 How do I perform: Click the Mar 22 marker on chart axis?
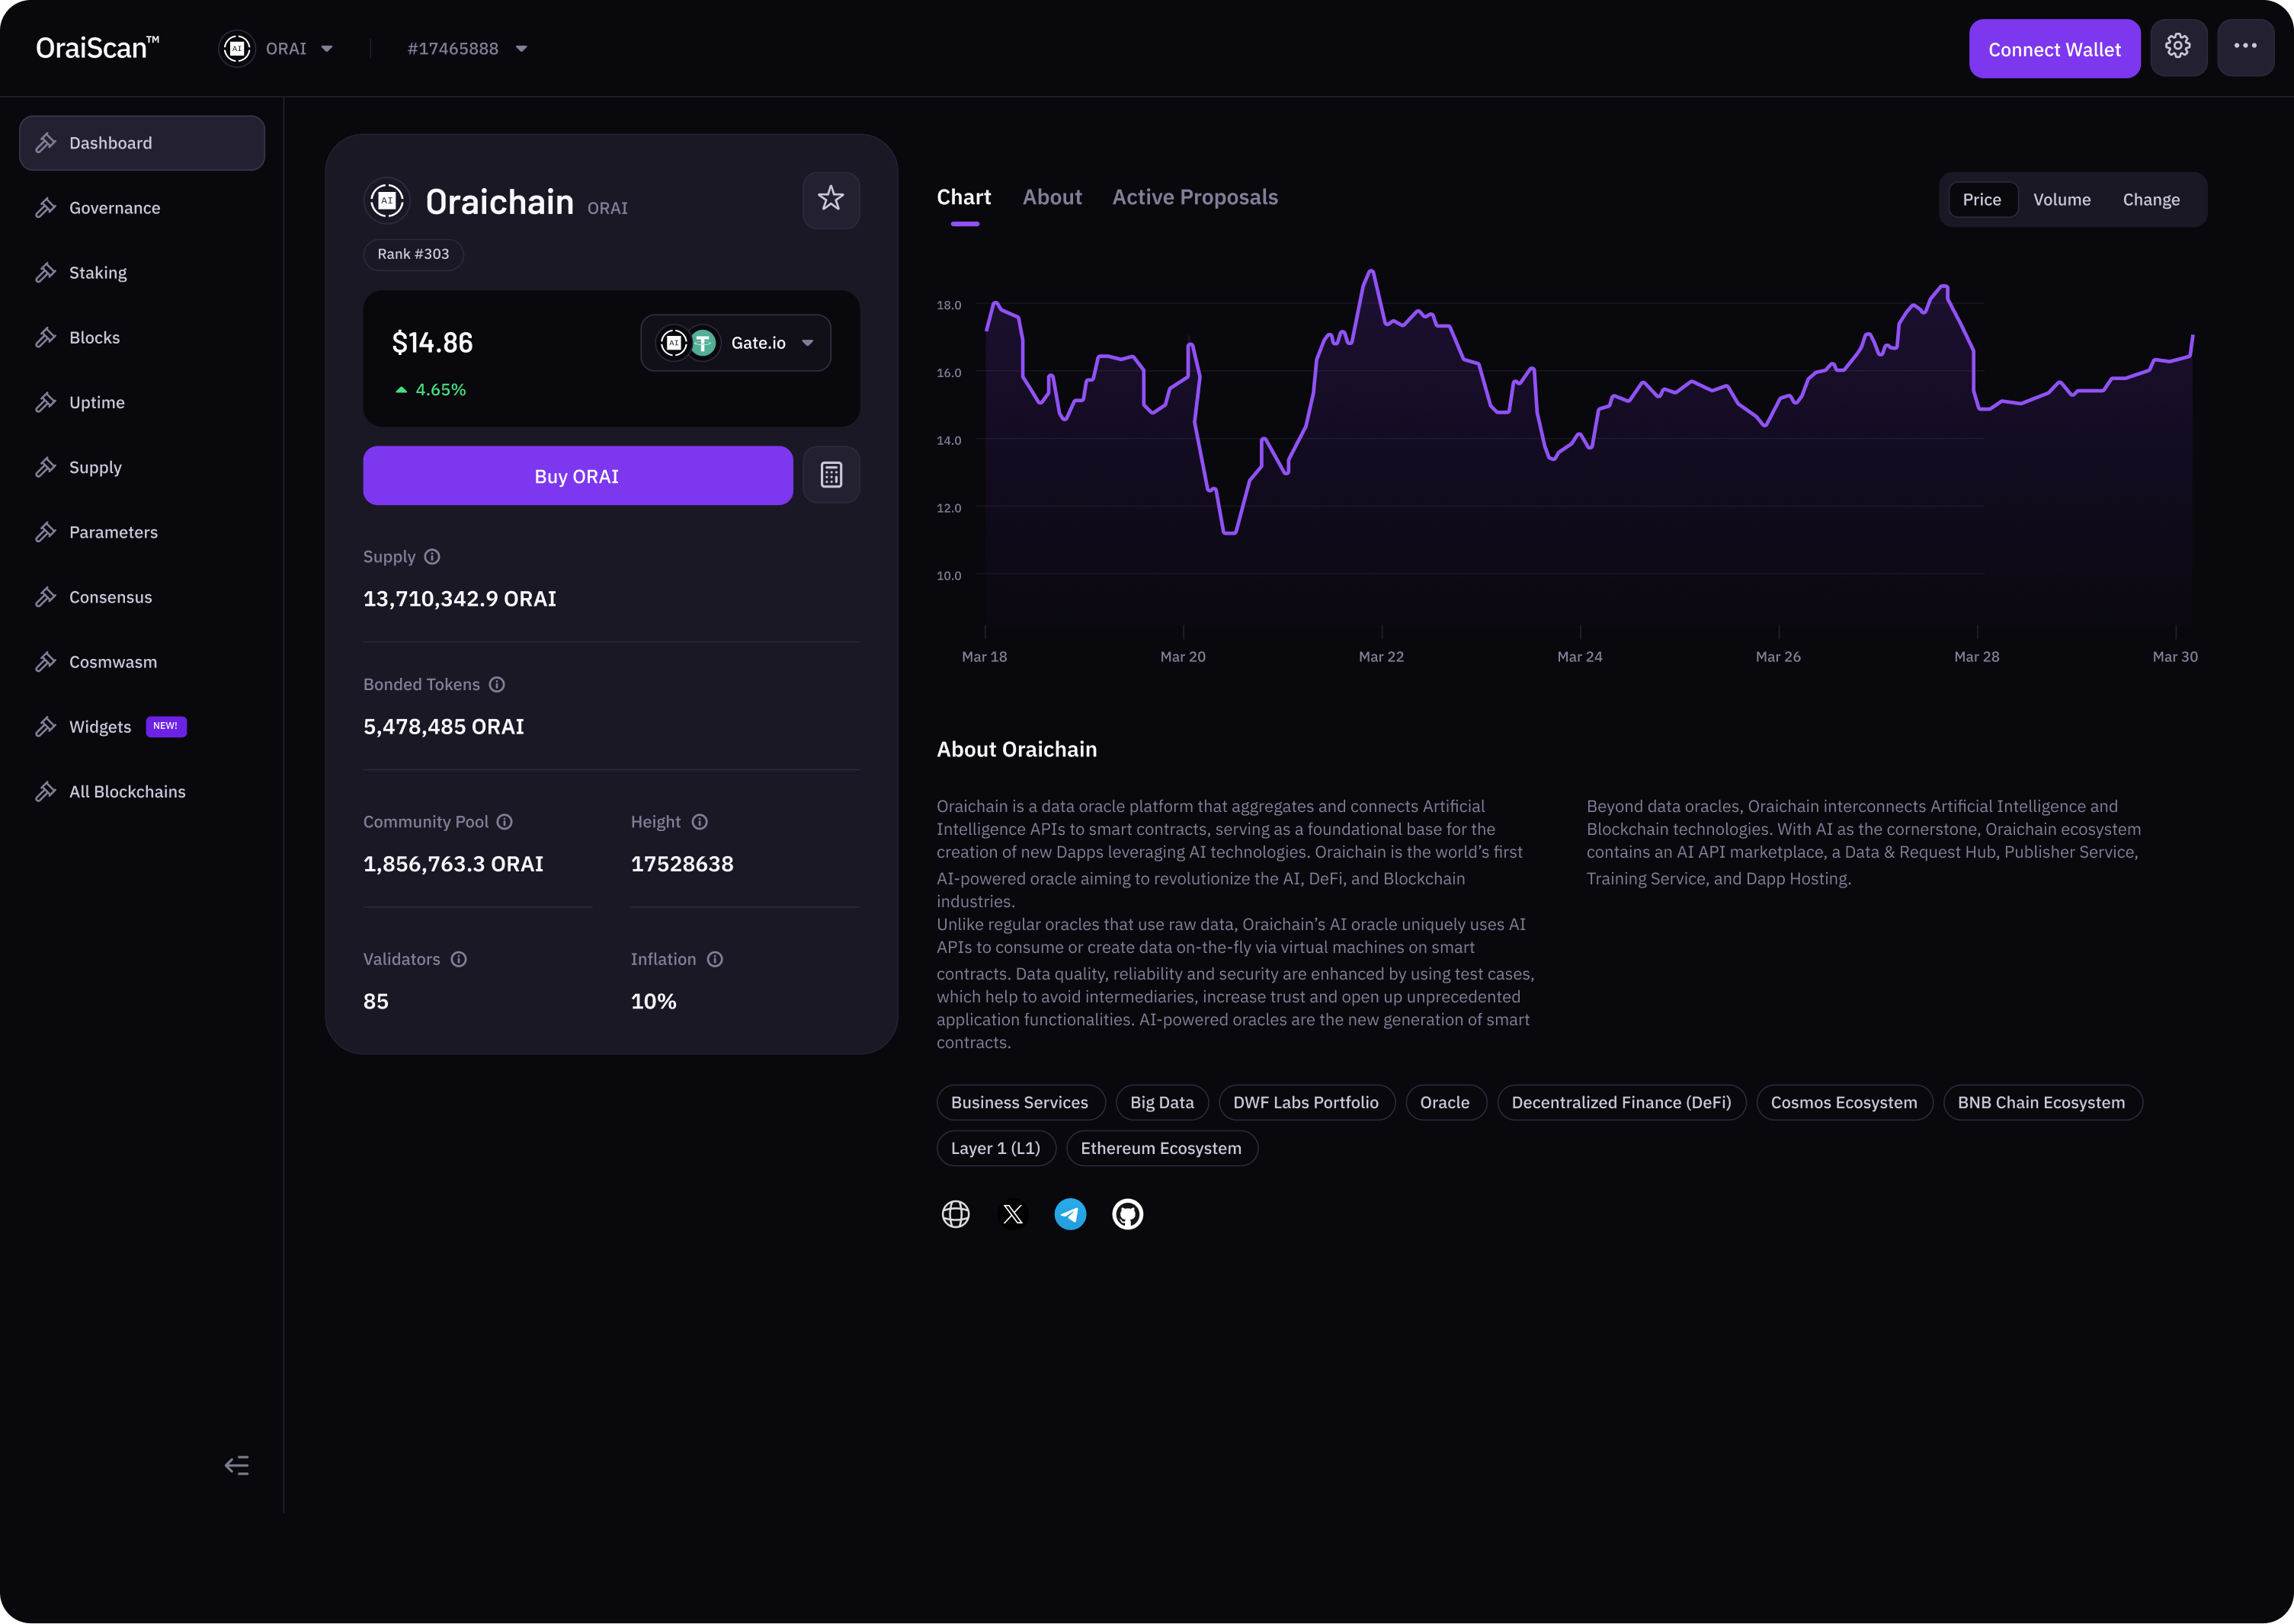1381,657
